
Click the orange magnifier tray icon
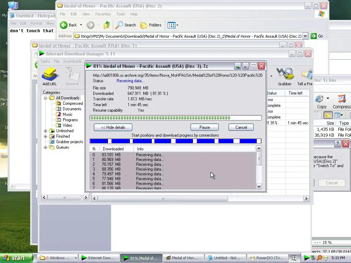click(x=319, y=258)
